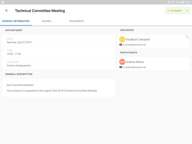Select participant name Andrea Wilson
The width and height of the screenshot is (192, 144).
click(x=135, y=62)
